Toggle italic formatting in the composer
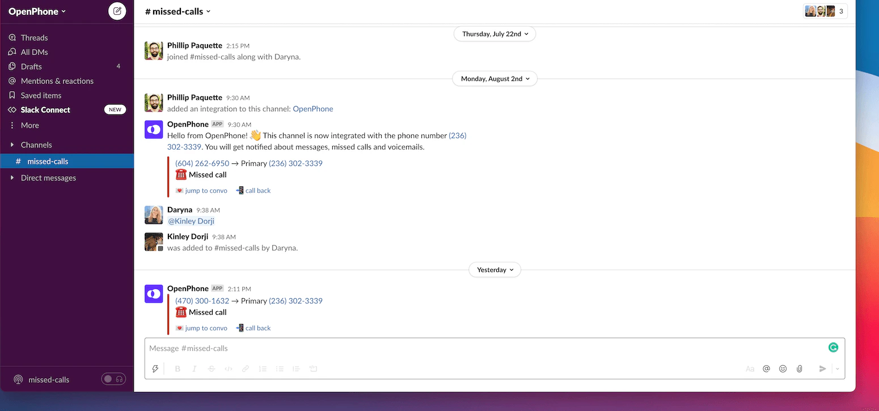 pyautogui.click(x=194, y=368)
